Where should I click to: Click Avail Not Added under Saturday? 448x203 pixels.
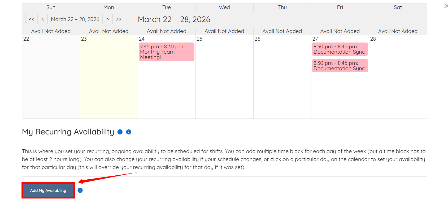click(x=398, y=31)
